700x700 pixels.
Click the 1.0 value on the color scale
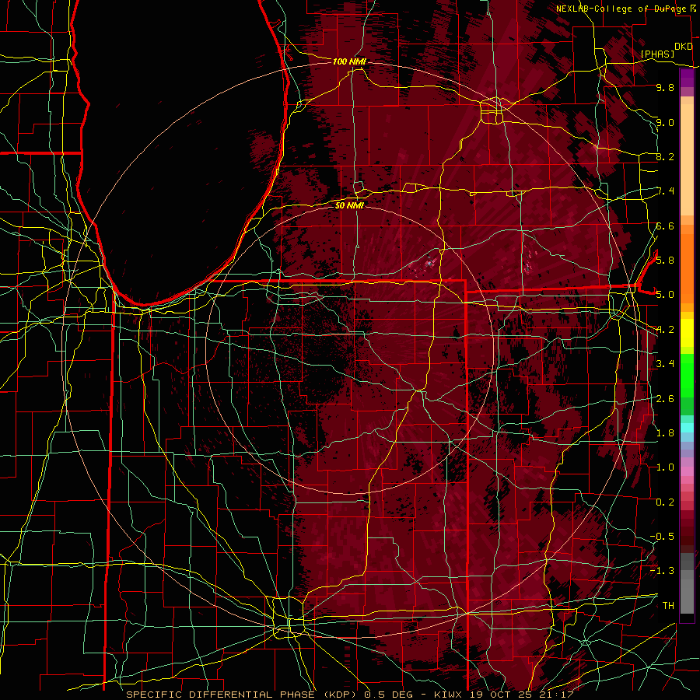tap(665, 467)
